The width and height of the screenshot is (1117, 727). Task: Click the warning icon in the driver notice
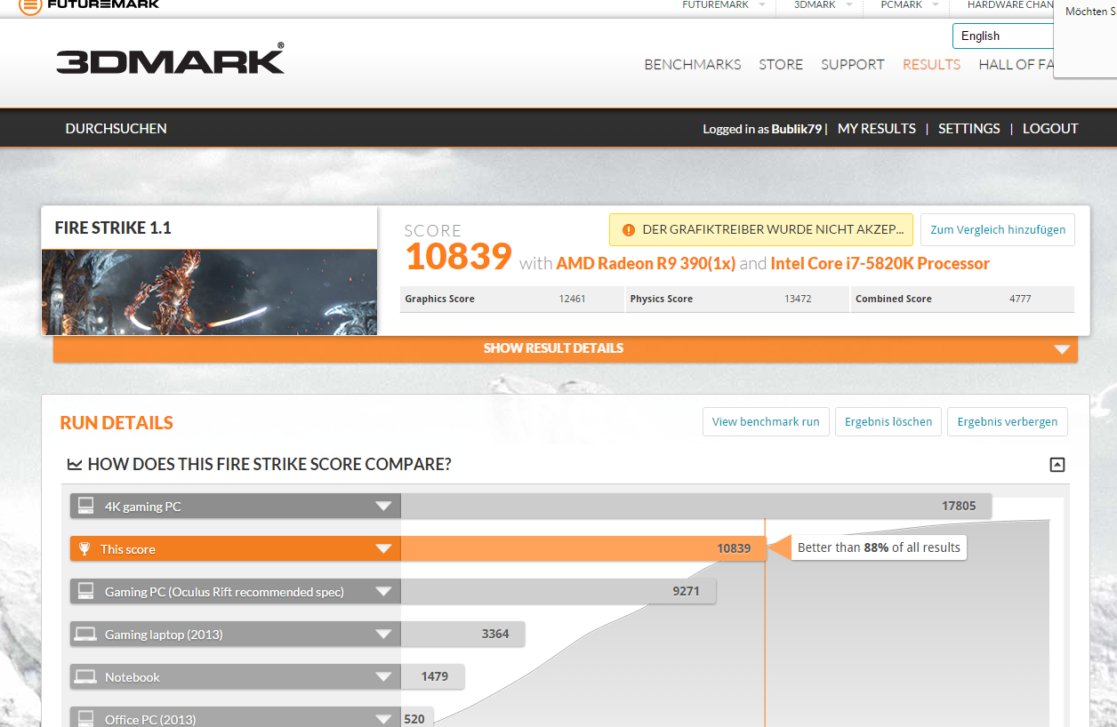click(629, 230)
